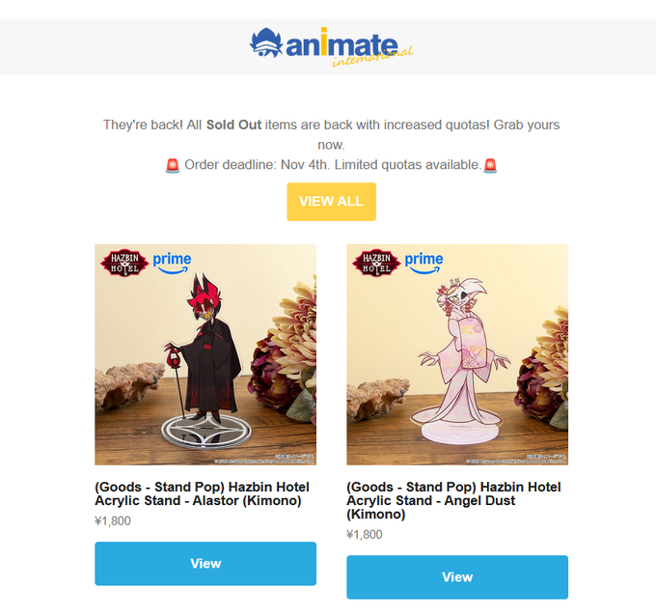Click the Hazbin Hotel badge on Angel Dust image
Image resolution: width=656 pixels, height=616 pixels.
(x=376, y=263)
